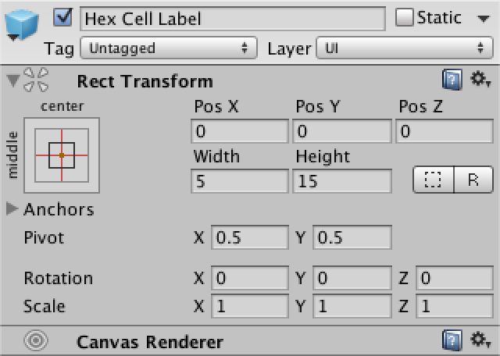
Task: Collapse the Rect Transform component
Action: [12, 80]
